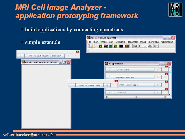The image size is (185, 139).
Task: Open the Operations menu
Action: point(153,42)
